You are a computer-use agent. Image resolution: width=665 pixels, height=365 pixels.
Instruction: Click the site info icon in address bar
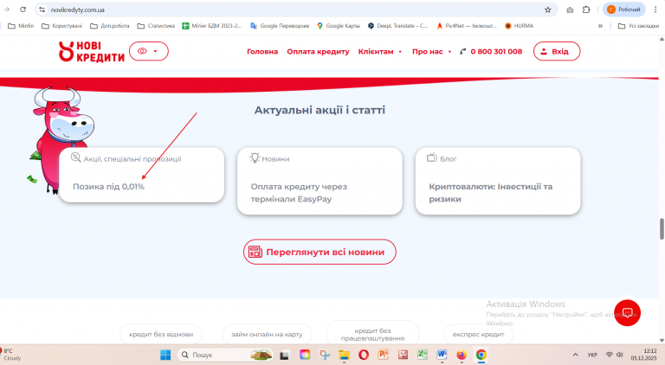coord(42,10)
